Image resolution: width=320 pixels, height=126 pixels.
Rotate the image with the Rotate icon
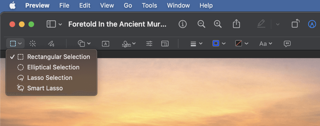tap(295, 23)
